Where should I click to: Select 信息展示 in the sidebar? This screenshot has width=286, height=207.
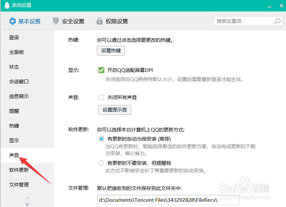coord(27,96)
